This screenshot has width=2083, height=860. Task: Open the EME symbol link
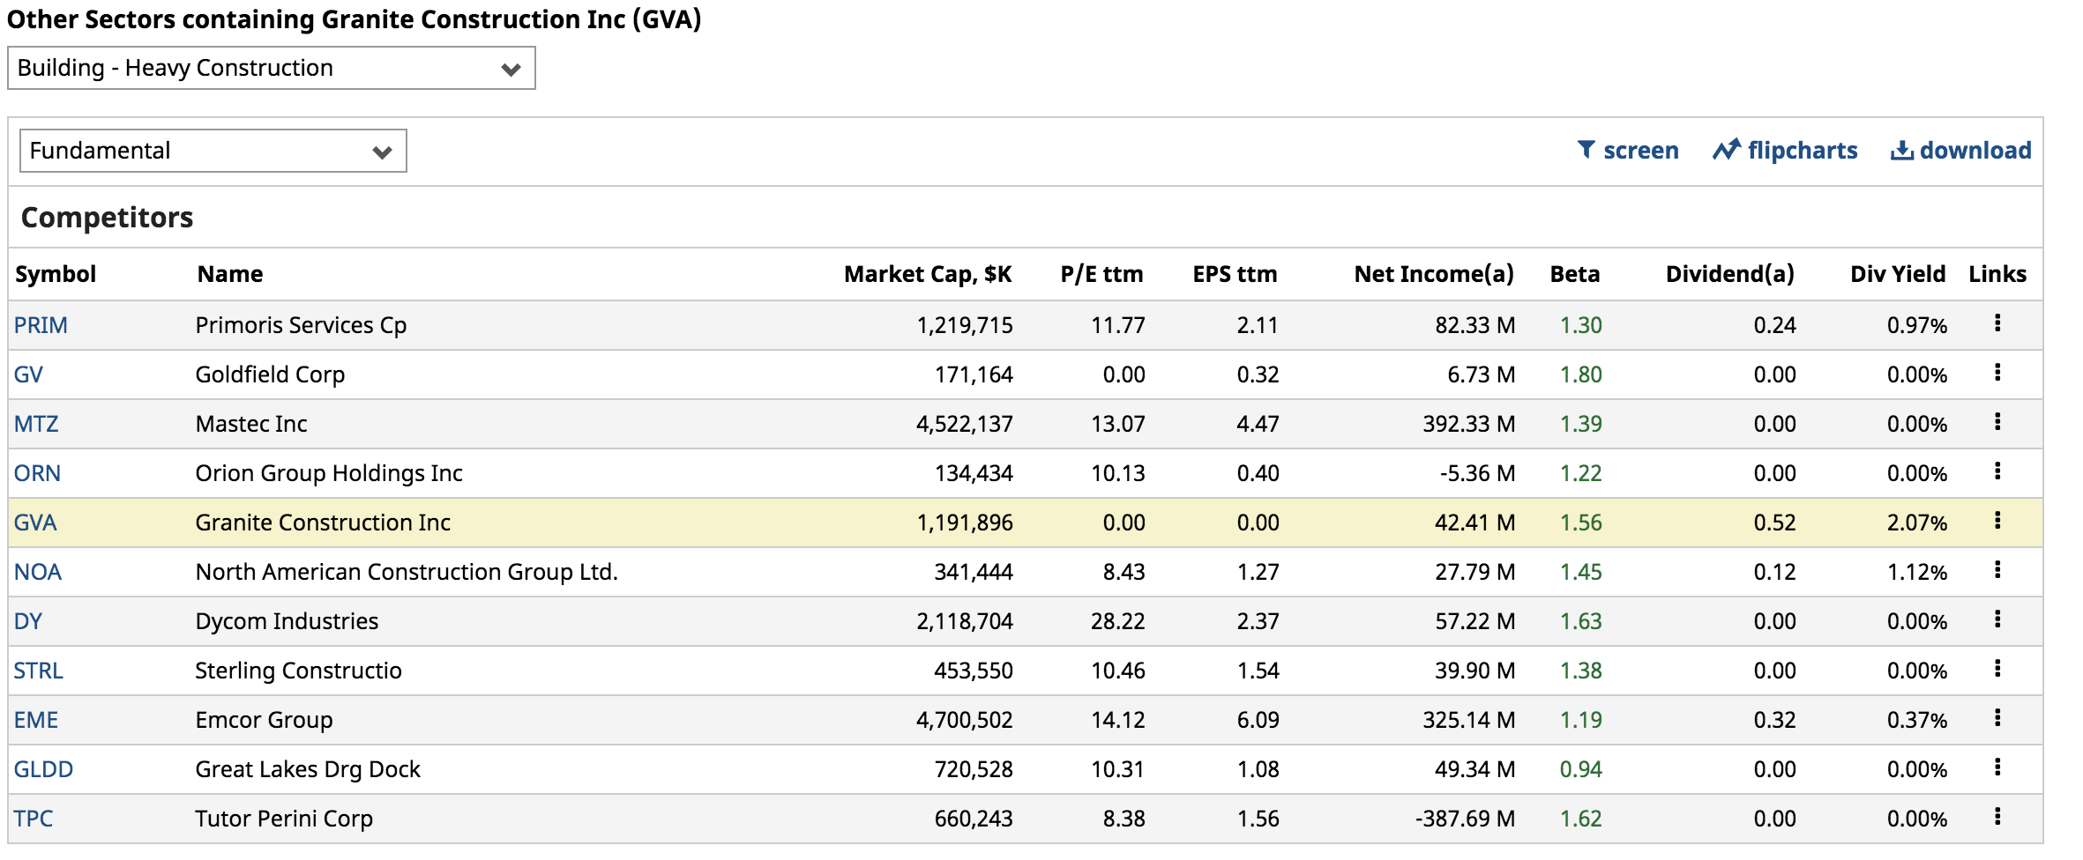click(36, 720)
